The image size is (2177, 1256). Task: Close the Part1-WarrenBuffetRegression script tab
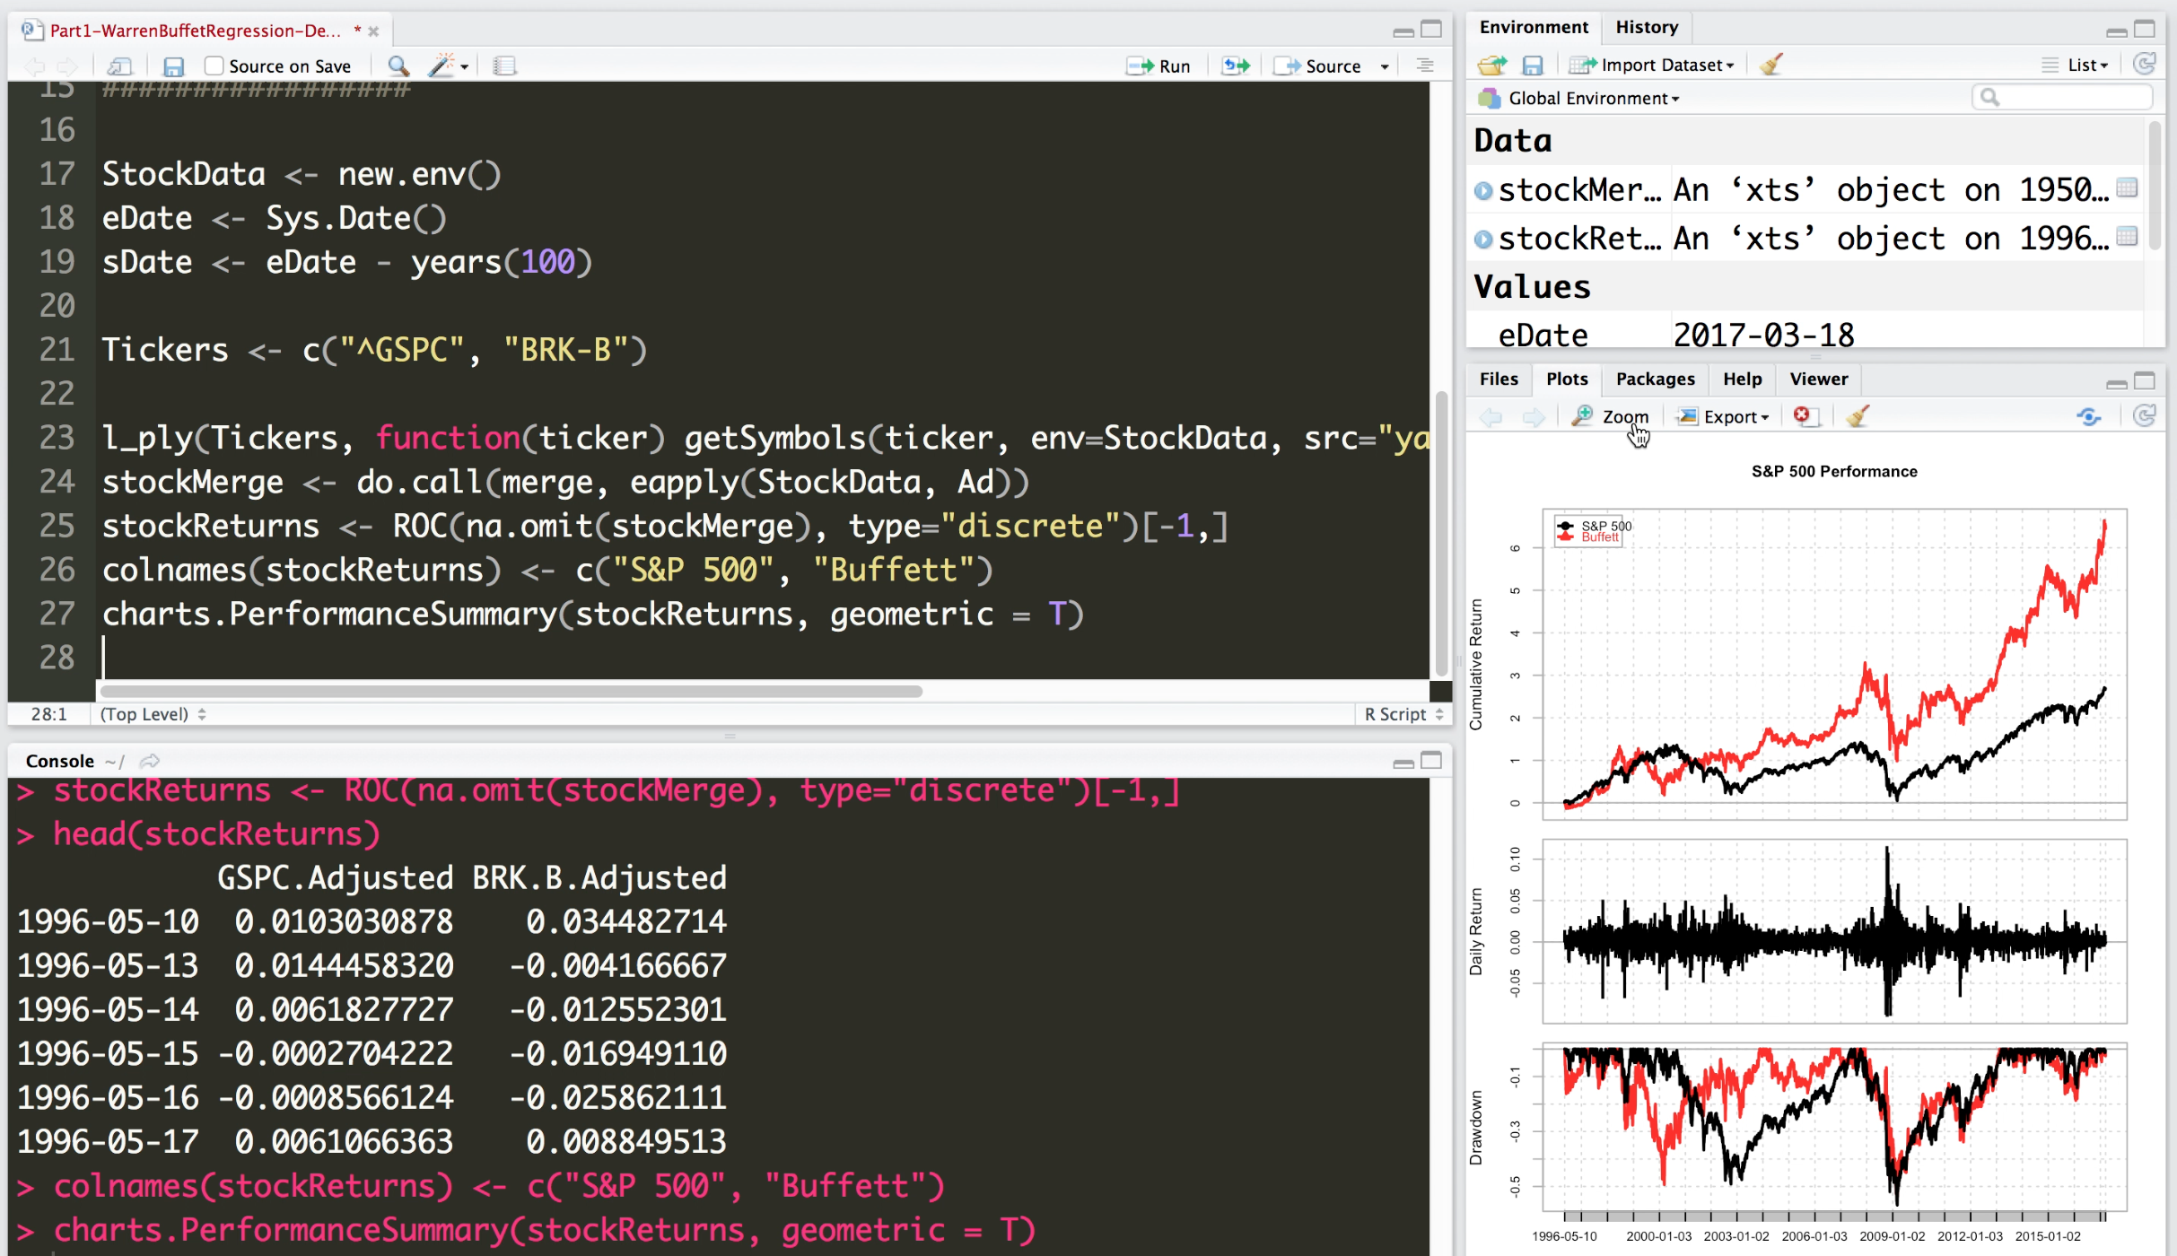tap(374, 31)
